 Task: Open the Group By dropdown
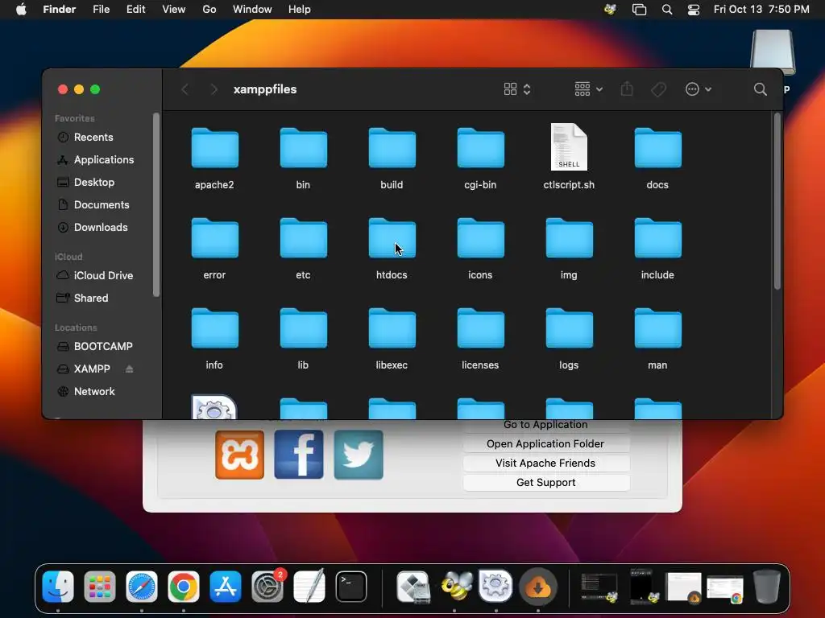pyautogui.click(x=588, y=89)
